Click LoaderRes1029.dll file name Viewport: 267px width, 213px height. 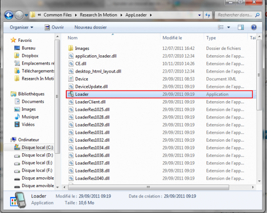tap(92, 125)
